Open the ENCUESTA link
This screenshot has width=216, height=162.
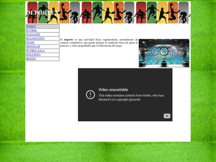(34, 55)
